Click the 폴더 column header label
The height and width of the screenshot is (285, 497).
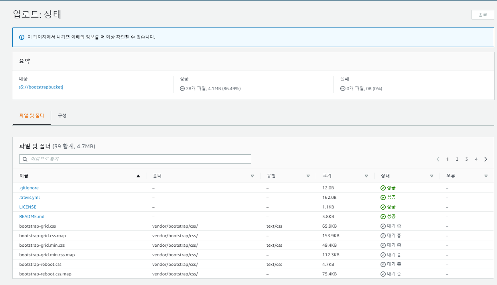(157, 176)
